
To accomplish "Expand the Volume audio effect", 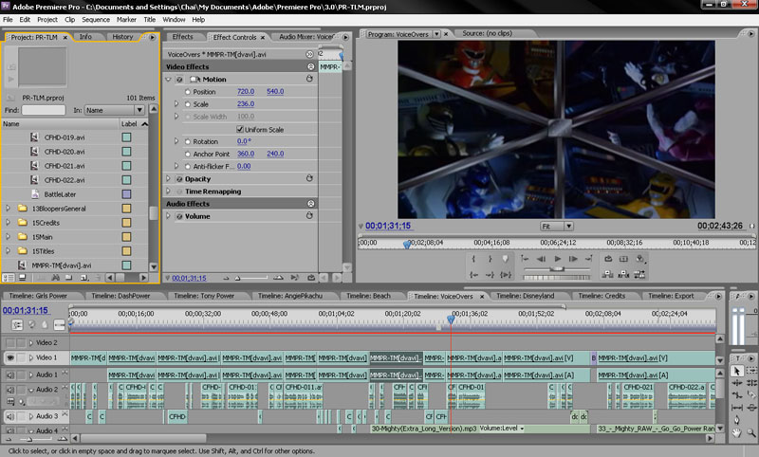I will pyautogui.click(x=169, y=216).
